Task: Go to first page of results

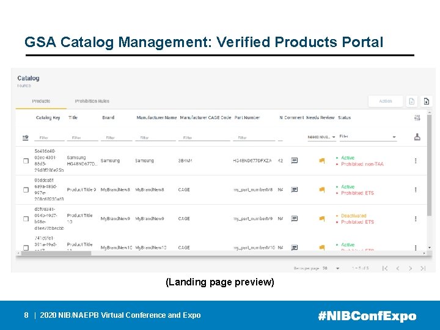Action: tap(385, 268)
